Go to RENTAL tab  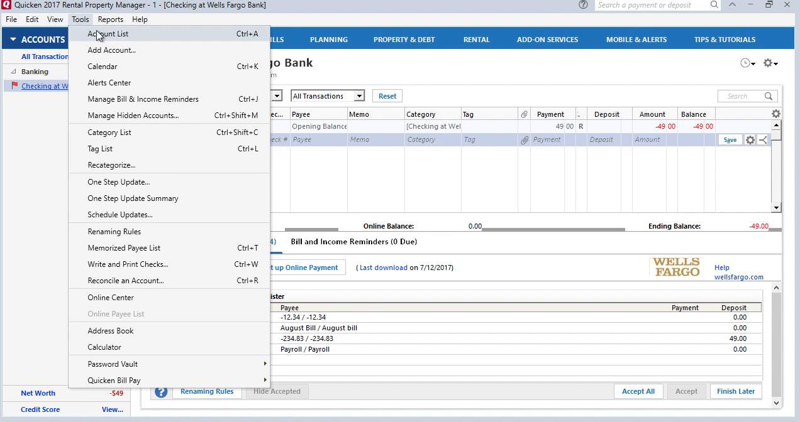477,40
